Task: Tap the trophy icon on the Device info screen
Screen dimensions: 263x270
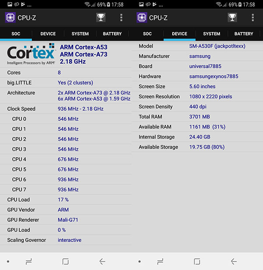Action: [x=232, y=18]
